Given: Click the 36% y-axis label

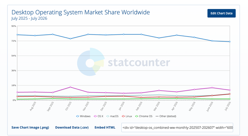Looking at the screenshot, I should click(14, 71).
